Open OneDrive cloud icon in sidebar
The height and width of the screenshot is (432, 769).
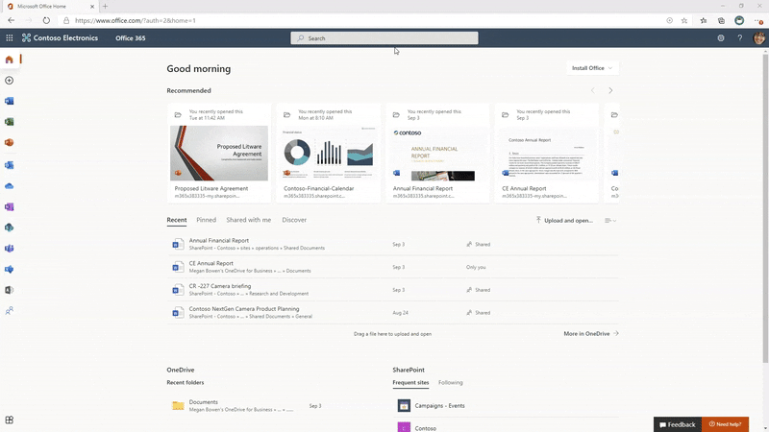(10, 186)
